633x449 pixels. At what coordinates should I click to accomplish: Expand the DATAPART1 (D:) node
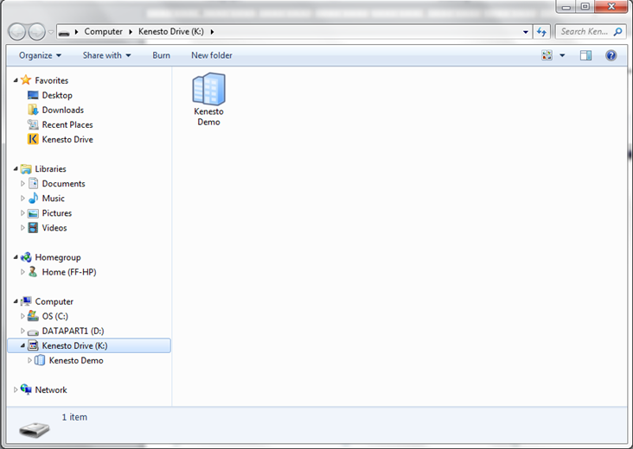22,331
